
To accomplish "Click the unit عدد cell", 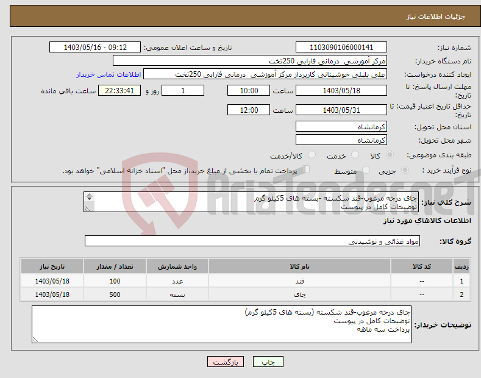I will click(177, 280).
